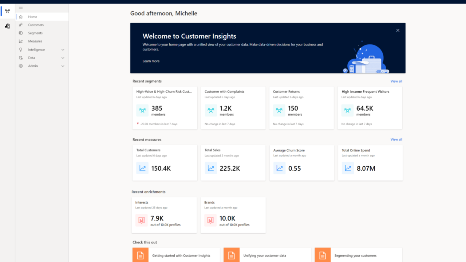Open Customer Returns segment title
The height and width of the screenshot is (262, 466).
coord(287,92)
